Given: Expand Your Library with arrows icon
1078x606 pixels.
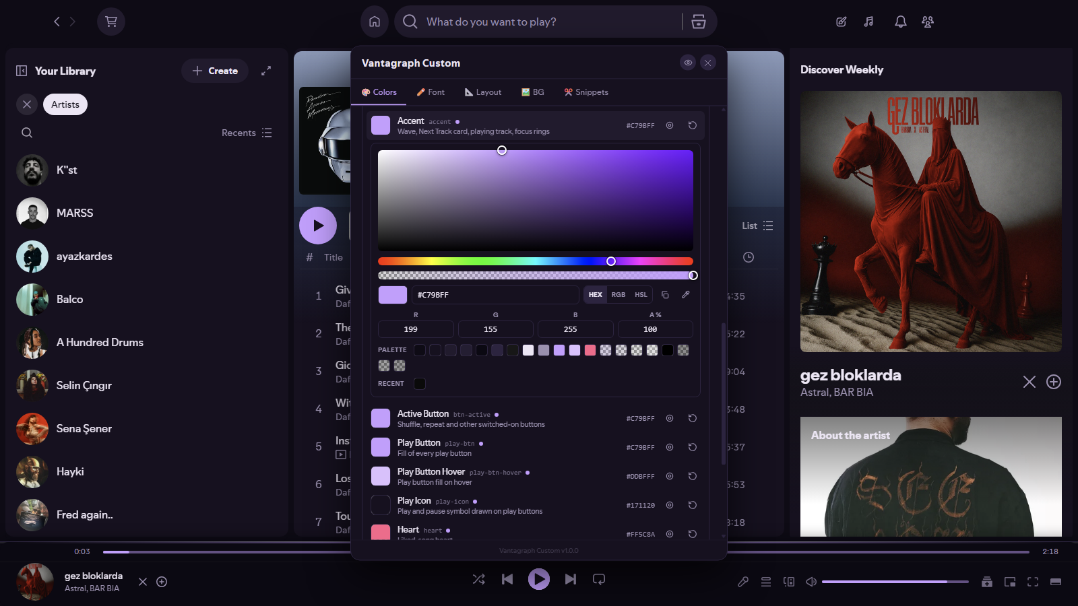Looking at the screenshot, I should click(266, 71).
